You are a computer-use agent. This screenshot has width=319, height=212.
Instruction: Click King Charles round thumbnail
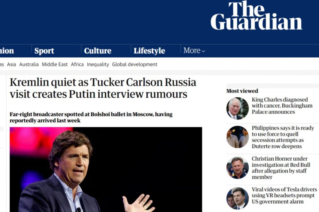tap(237, 108)
